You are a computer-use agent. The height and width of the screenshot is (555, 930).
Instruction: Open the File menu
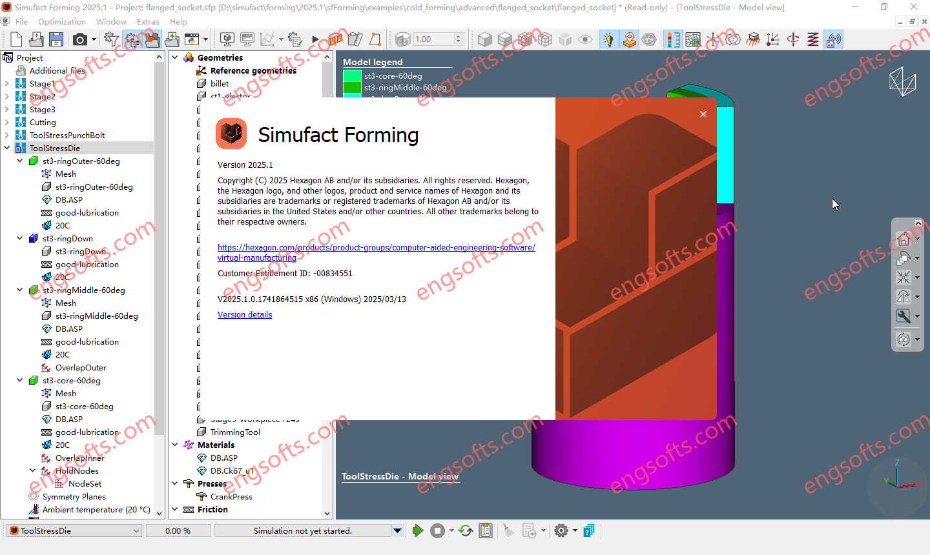pyautogui.click(x=21, y=21)
